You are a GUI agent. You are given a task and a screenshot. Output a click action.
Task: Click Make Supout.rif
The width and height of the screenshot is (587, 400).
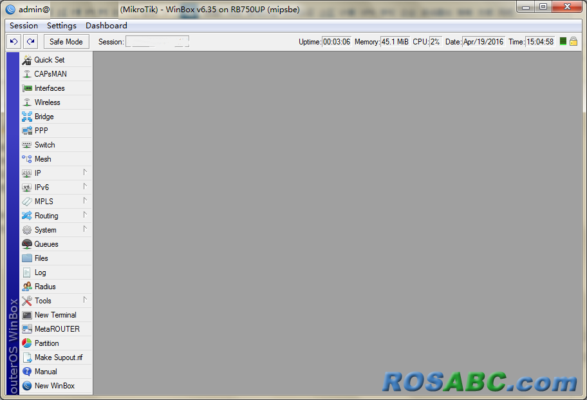coord(55,357)
